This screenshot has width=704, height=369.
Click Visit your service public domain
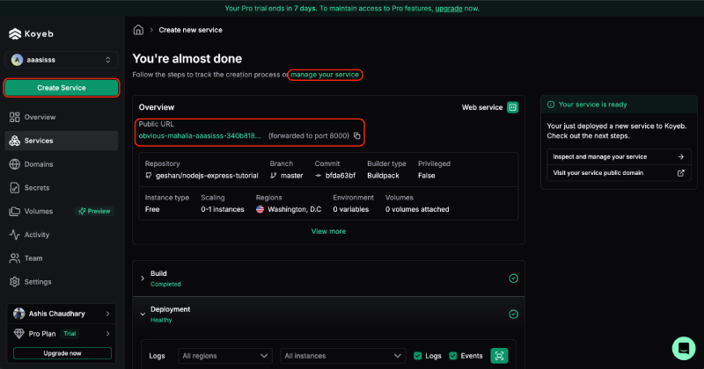coord(616,173)
